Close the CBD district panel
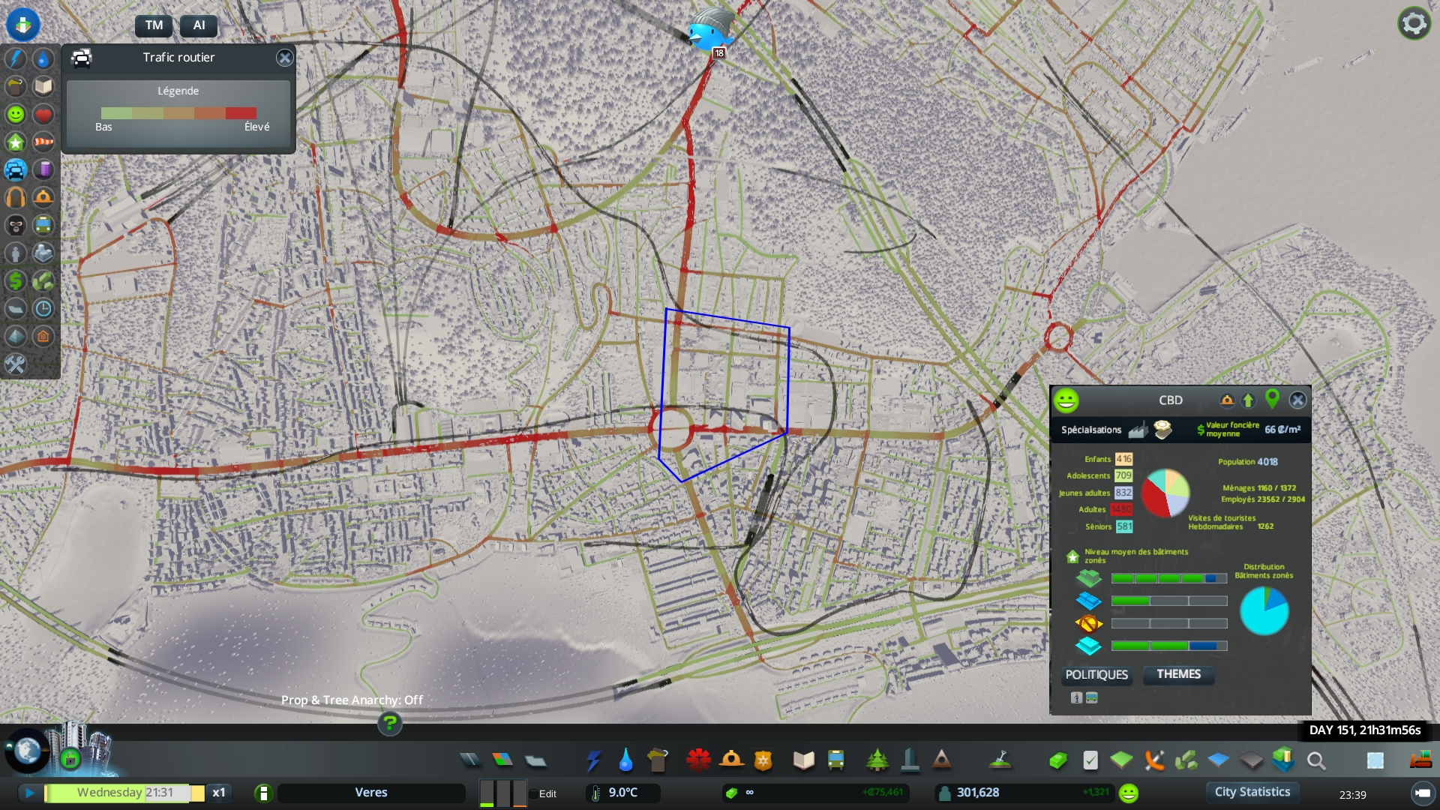This screenshot has width=1440, height=810. coord(1297,400)
